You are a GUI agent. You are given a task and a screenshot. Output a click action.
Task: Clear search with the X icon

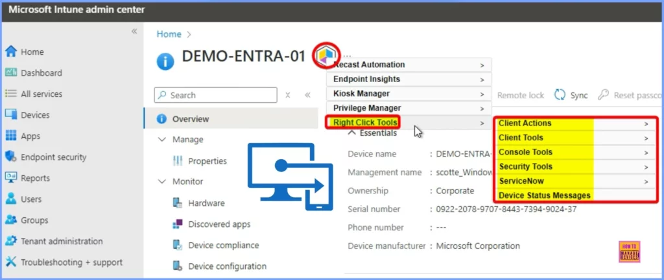(287, 95)
